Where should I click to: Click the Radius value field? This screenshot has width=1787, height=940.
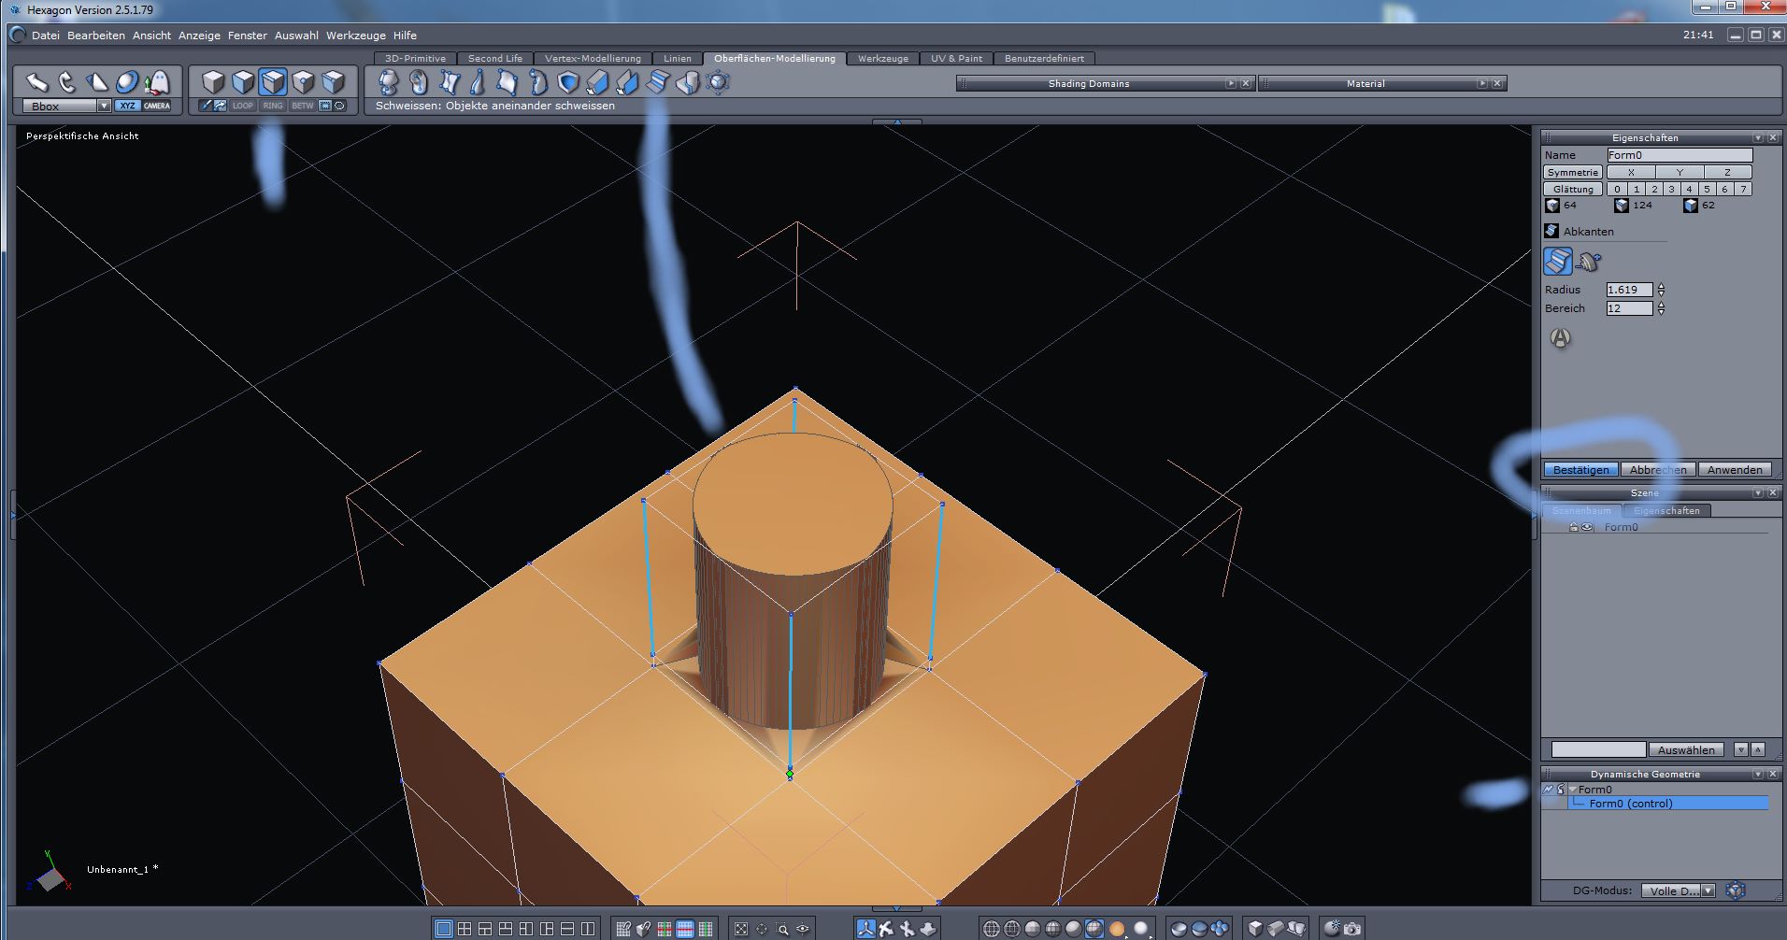[x=1629, y=290]
